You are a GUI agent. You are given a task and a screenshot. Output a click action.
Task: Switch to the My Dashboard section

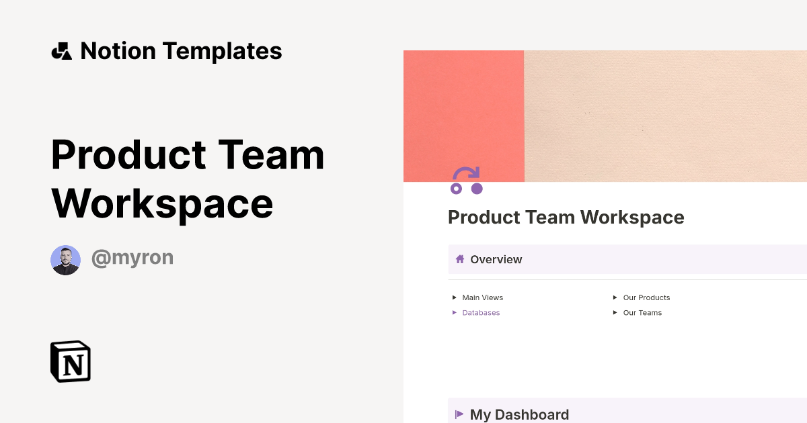point(518,414)
